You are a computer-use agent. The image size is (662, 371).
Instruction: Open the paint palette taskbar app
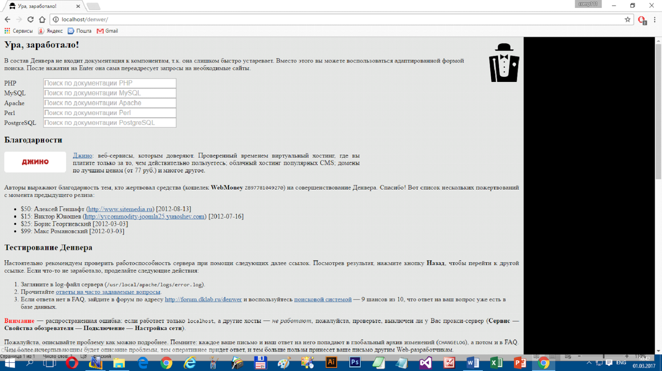[x=284, y=363]
